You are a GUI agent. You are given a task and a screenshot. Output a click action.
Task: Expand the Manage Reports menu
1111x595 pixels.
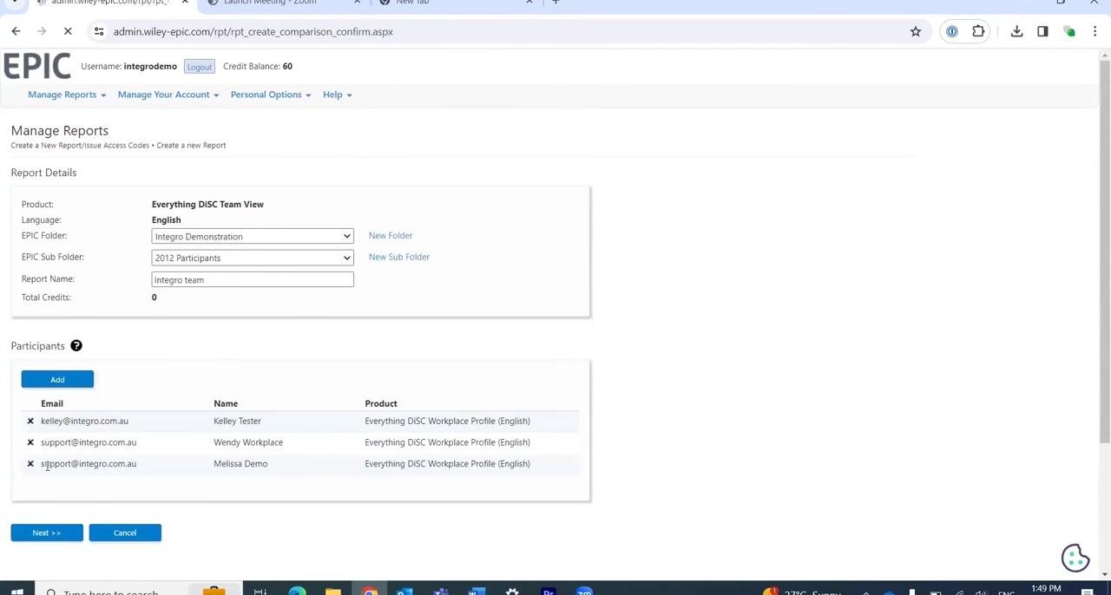point(67,95)
